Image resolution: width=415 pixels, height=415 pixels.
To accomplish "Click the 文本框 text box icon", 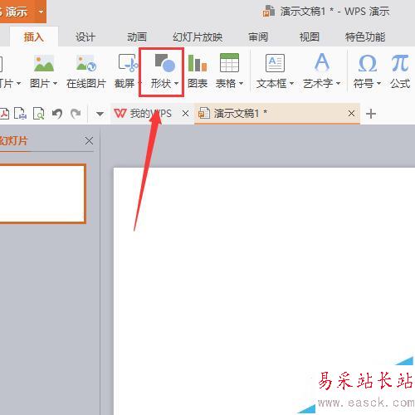I will click(275, 63).
